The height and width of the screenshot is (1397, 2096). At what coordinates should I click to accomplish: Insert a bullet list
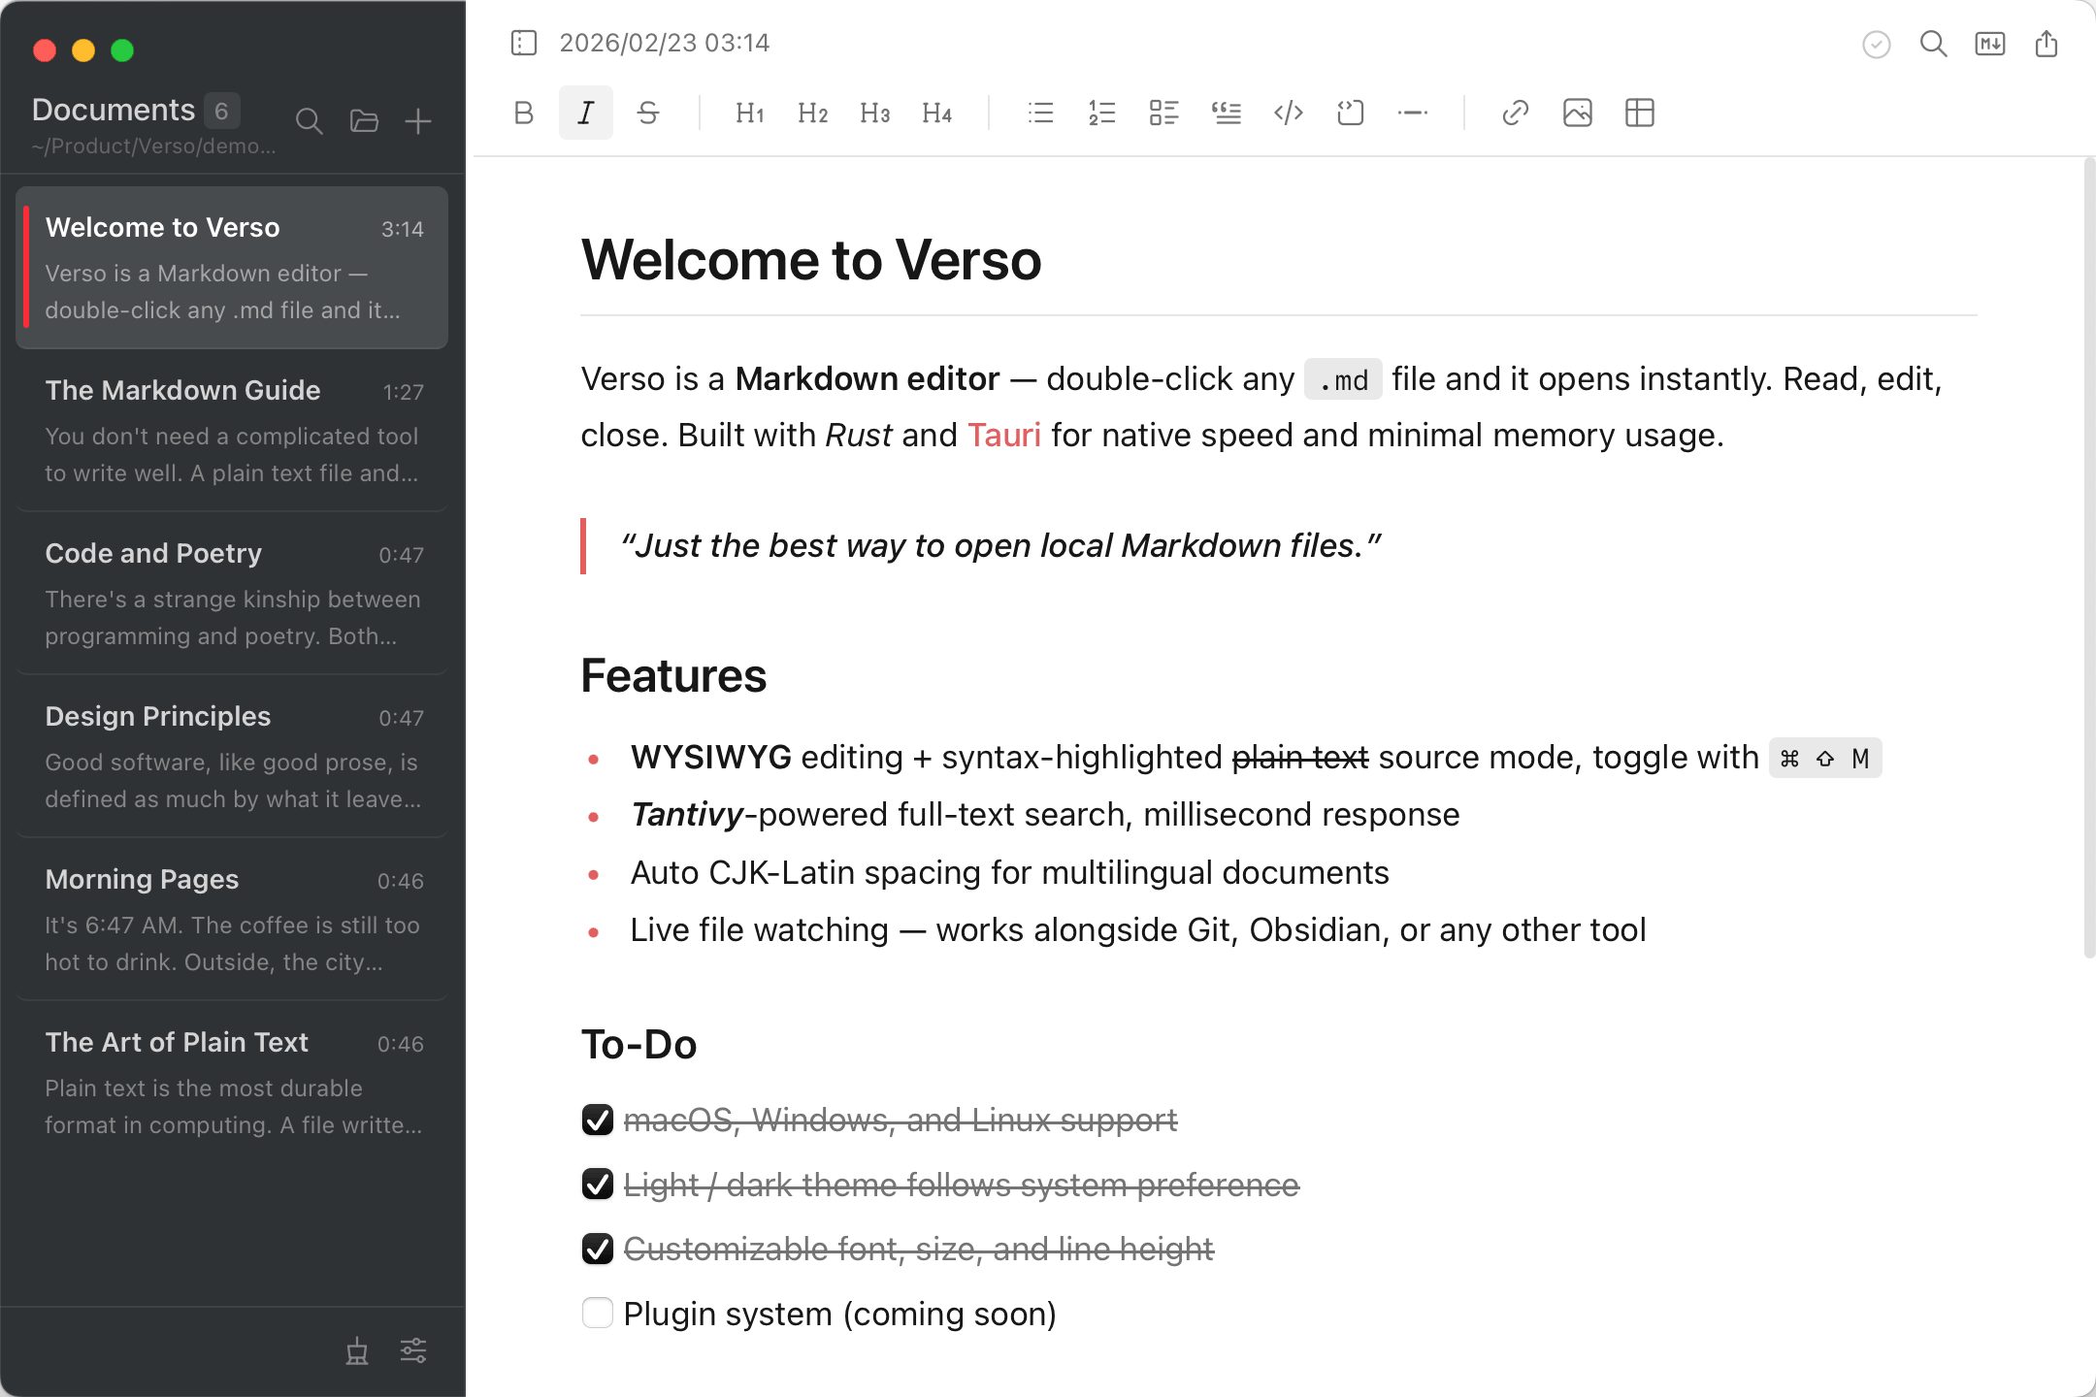(x=1039, y=113)
